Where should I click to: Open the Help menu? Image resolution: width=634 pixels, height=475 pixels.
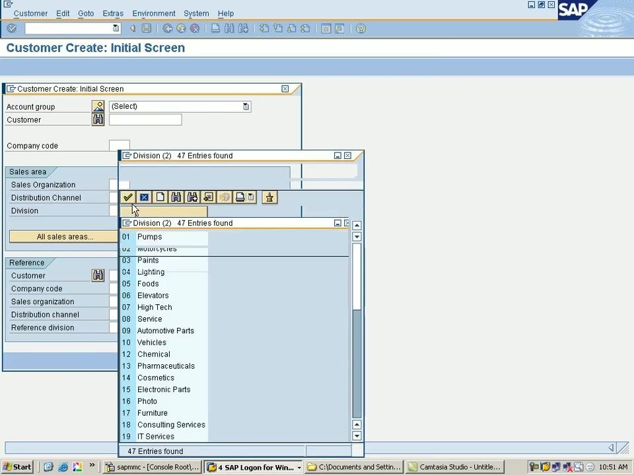click(x=226, y=13)
